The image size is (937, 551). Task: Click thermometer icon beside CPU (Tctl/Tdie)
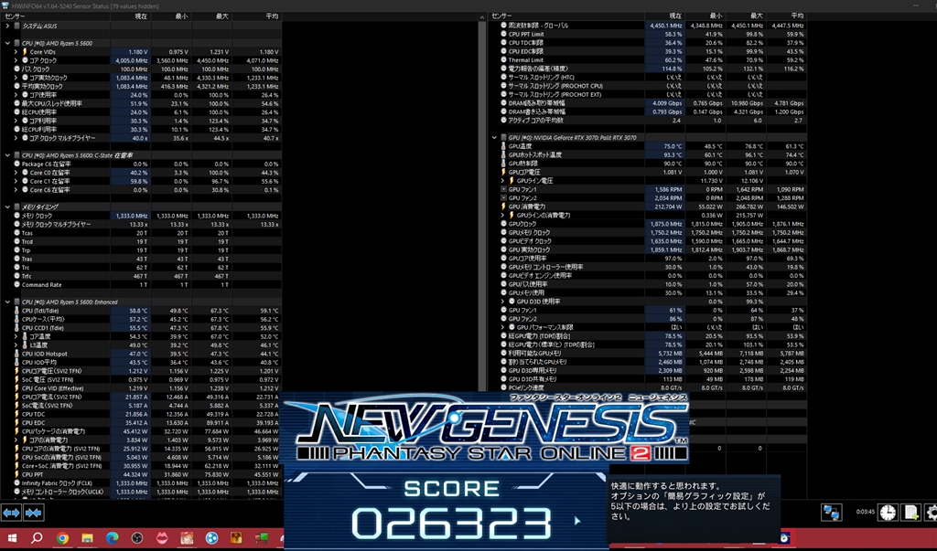(x=16, y=311)
